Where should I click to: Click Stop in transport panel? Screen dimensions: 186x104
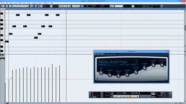(x=130, y=96)
